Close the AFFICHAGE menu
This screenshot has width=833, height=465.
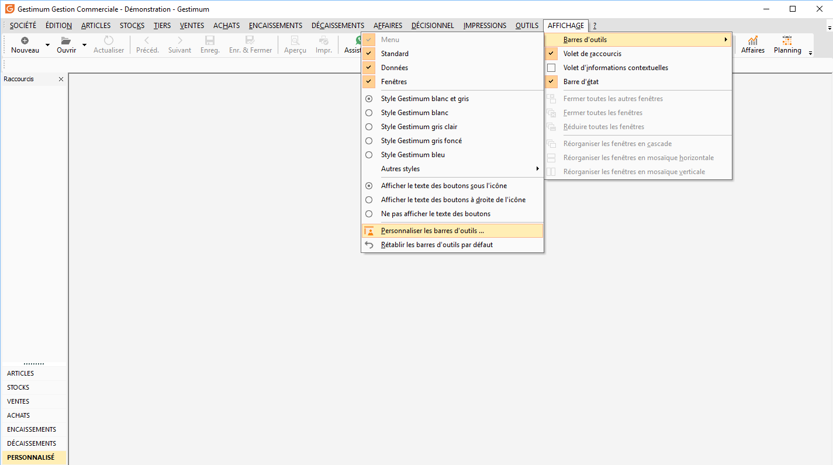[565, 26]
